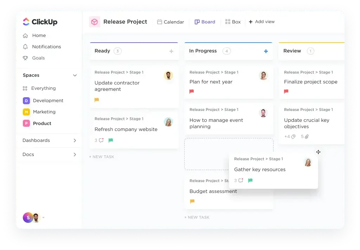The height and width of the screenshot is (250, 360).
Task: Open Finalize project scope task
Action: click(x=311, y=82)
